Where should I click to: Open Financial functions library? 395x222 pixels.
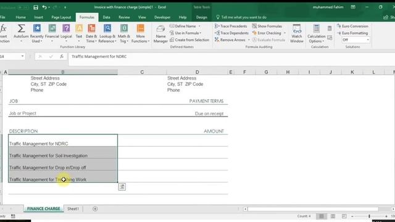point(52,33)
